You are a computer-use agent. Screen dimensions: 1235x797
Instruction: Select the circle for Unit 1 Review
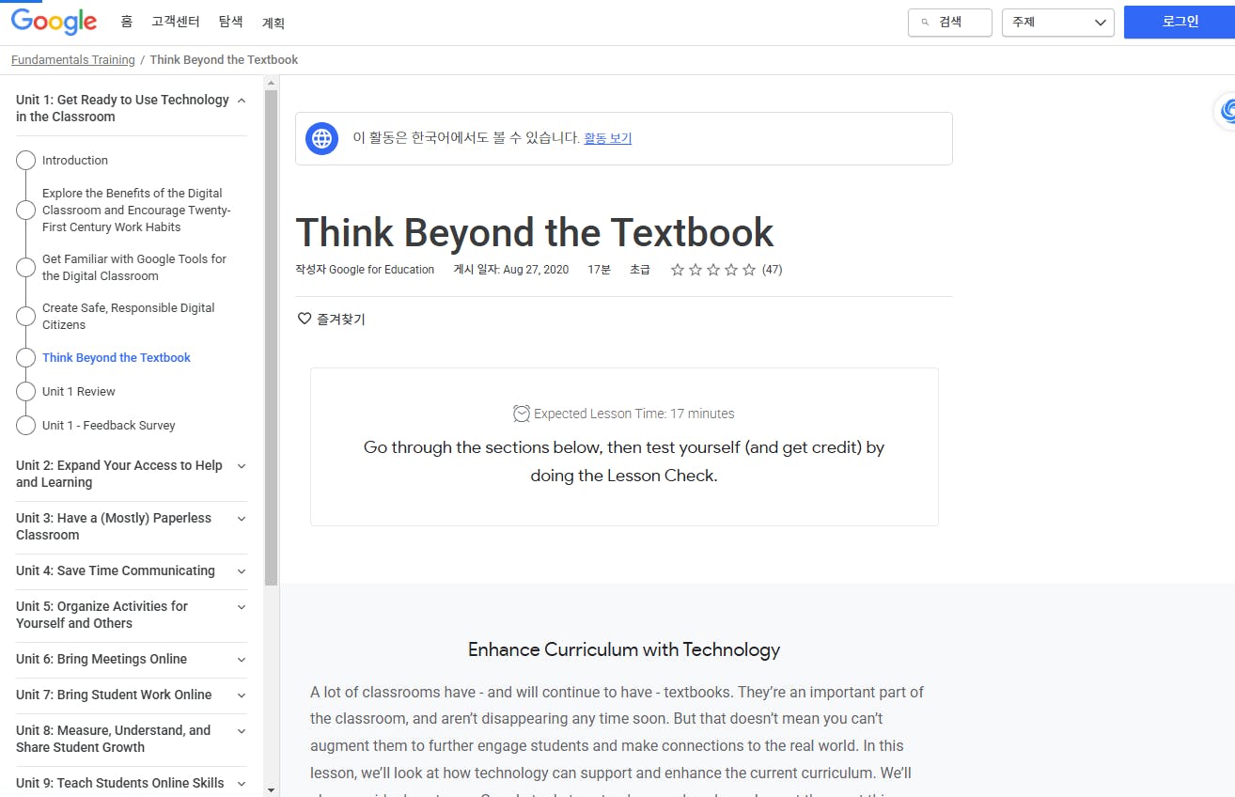[x=26, y=392]
